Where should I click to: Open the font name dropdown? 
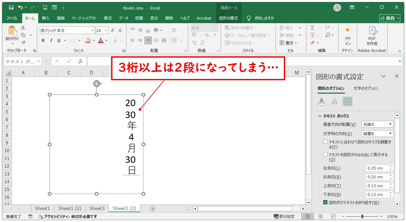tap(92, 30)
